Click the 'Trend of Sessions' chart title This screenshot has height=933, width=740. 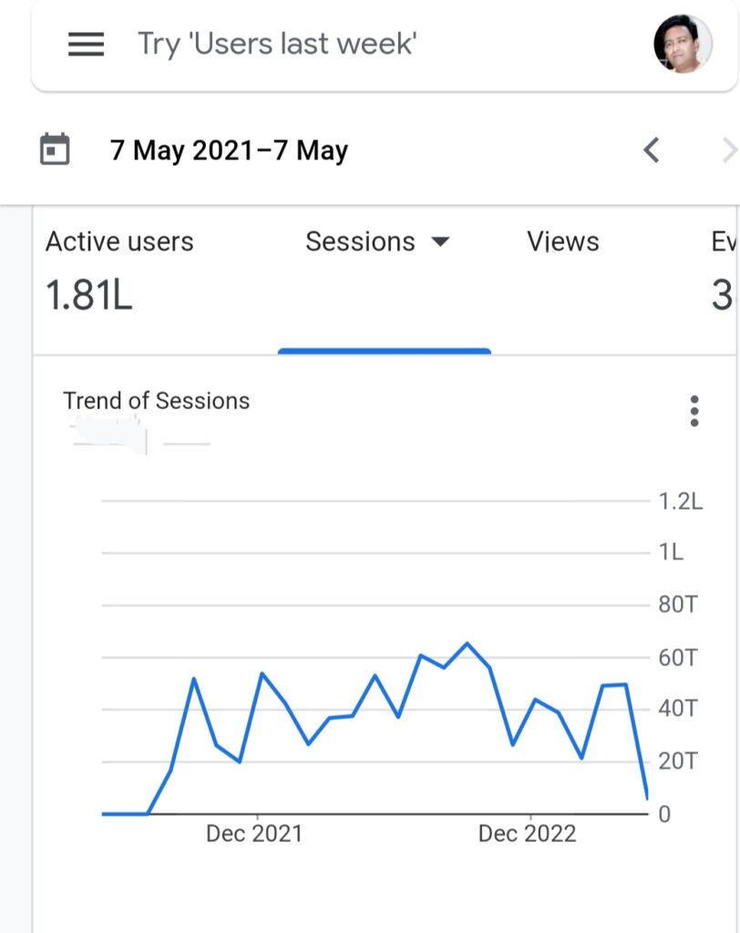[x=156, y=401]
